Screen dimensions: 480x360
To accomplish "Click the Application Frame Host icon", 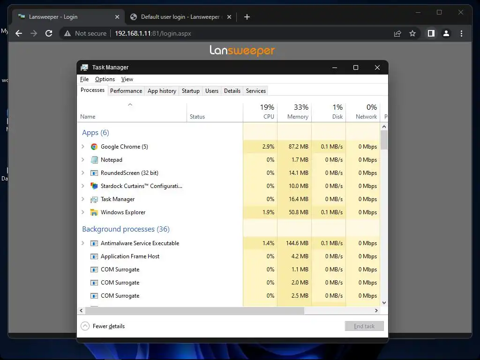I will coord(94,256).
